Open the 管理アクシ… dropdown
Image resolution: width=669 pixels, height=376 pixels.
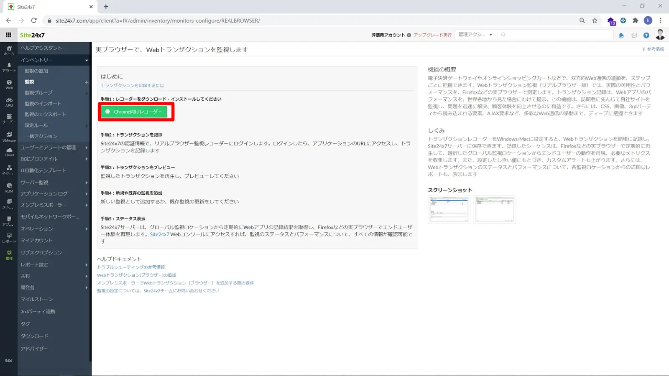tap(475, 35)
